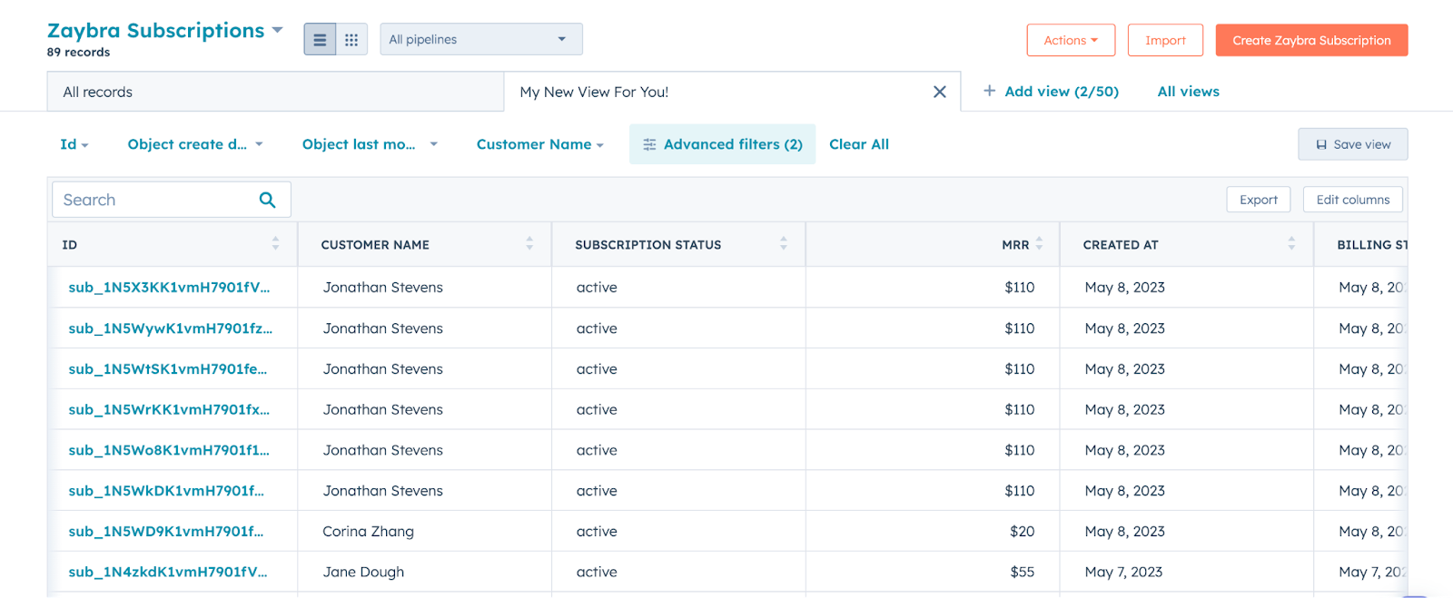Screen dimensions: 1453x598
Task: Open subscription sub_1N5WkDK1vmH7901f...
Action: 166,491
